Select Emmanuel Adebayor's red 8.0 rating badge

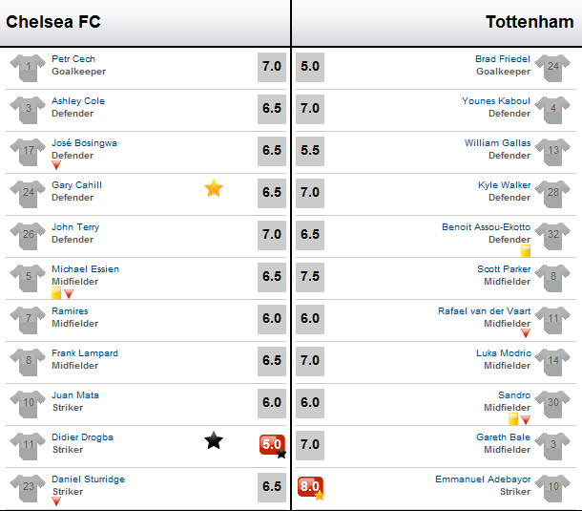pyautogui.click(x=310, y=486)
